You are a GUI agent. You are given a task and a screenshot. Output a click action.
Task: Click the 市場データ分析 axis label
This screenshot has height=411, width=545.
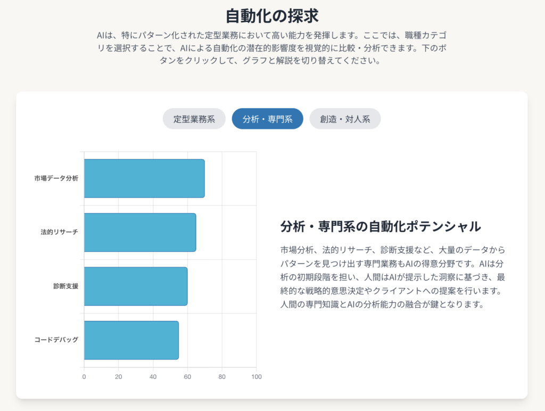(56, 178)
